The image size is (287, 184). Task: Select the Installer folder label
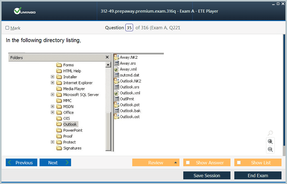point(70,77)
